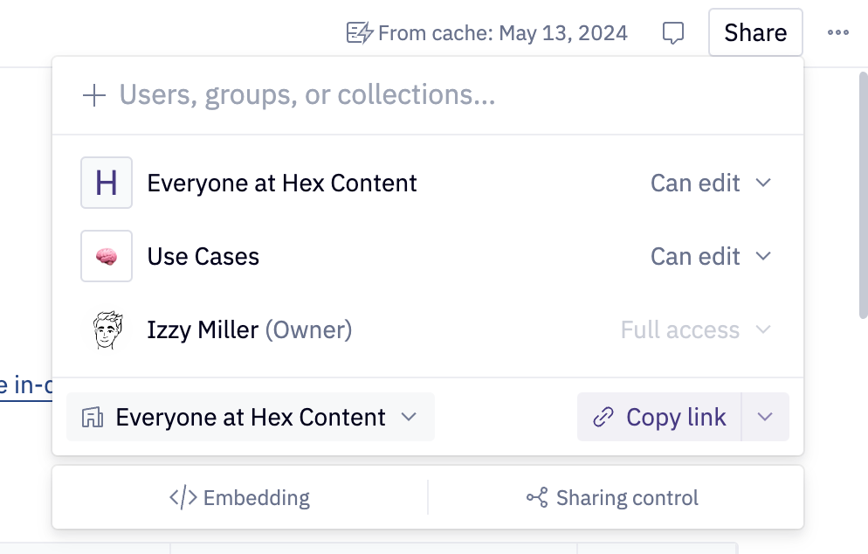The image size is (868, 554).
Task: Click the disabled Full access dropdown
Action: (x=696, y=329)
